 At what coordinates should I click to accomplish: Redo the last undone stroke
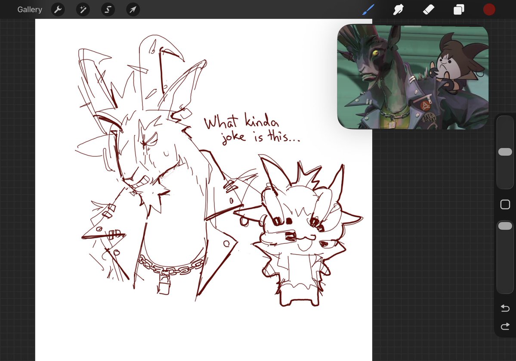(x=505, y=327)
